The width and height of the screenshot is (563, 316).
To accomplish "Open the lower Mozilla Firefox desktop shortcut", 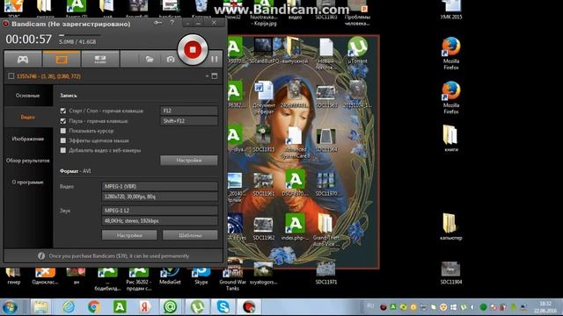I will [451, 97].
